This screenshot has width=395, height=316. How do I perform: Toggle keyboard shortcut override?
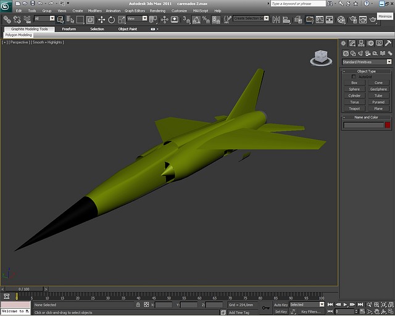tap(175, 19)
